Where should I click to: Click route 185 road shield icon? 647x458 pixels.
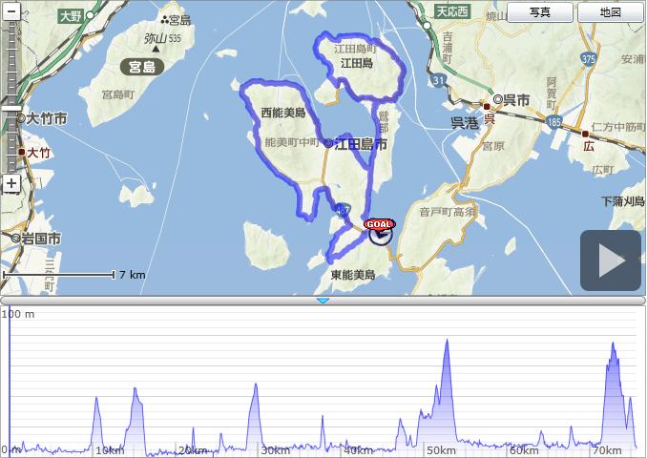[555, 122]
